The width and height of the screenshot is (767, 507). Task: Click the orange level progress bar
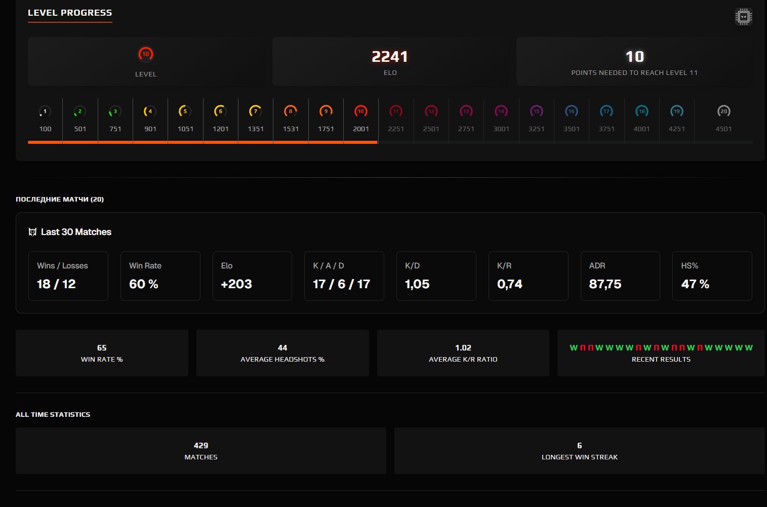pyautogui.click(x=203, y=142)
